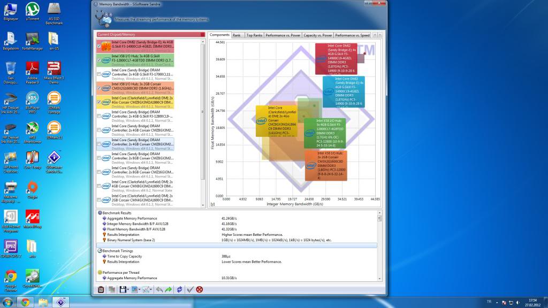The image size is (548, 308).
Task: Click the line graph view icon
Action: click(x=146, y=289)
